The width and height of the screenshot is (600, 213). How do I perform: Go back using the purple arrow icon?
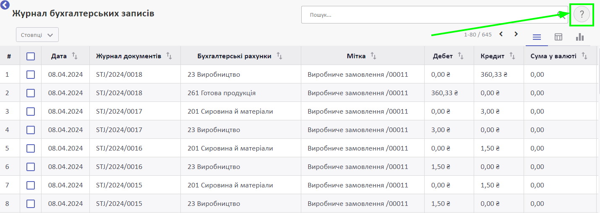[5, 5]
